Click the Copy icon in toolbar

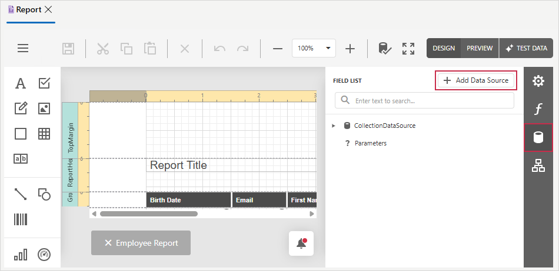tap(126, 48)
